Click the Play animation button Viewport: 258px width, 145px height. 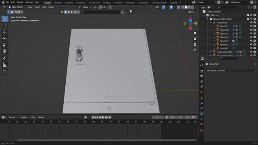click(x=103, y=117)
